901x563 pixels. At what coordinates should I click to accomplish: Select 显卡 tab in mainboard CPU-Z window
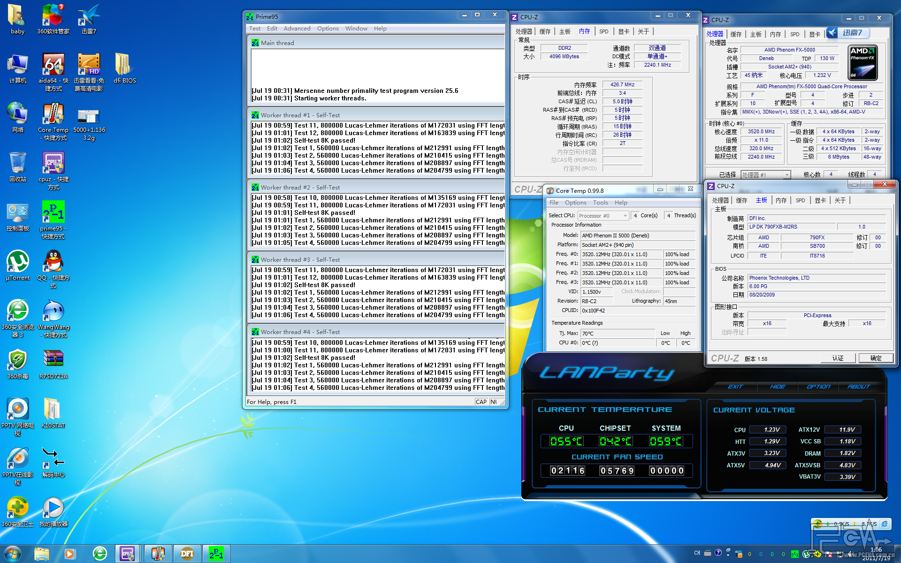pyautogui.click(x=820, y=200)
